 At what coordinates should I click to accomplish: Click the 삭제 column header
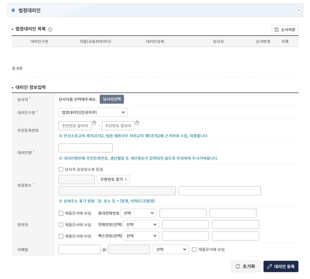pos(285,41)
